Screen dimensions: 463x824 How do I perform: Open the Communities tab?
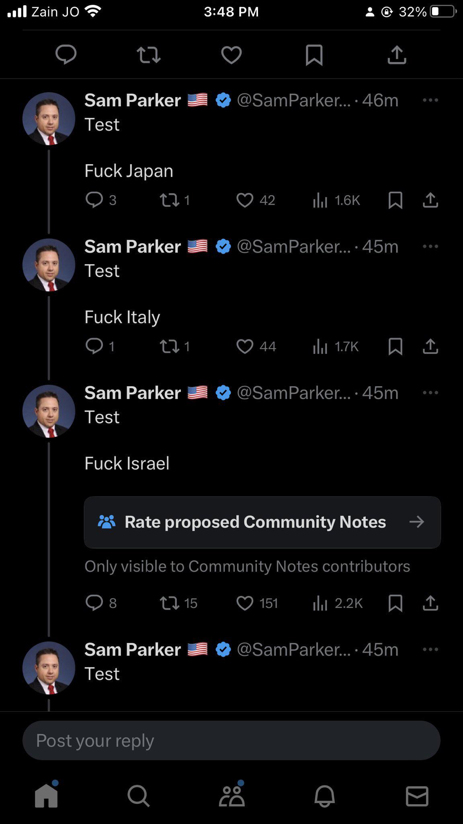point(231,796)
